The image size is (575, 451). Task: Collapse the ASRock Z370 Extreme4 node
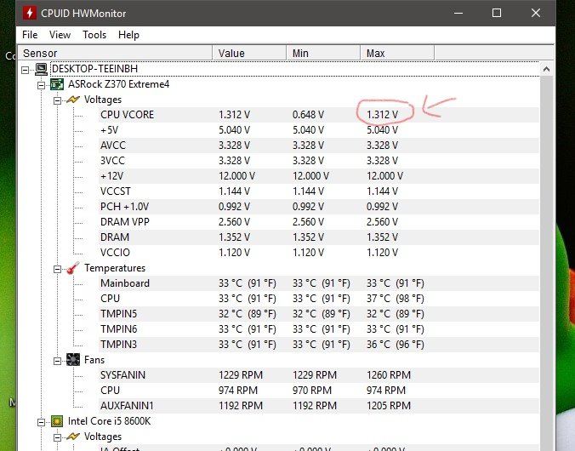tap(41, 85)
